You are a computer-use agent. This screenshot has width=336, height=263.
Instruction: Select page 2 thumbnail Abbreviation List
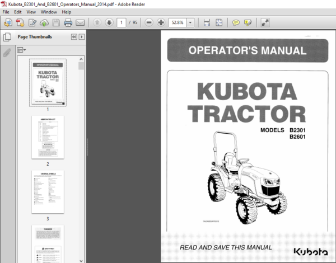click(48, 137)
